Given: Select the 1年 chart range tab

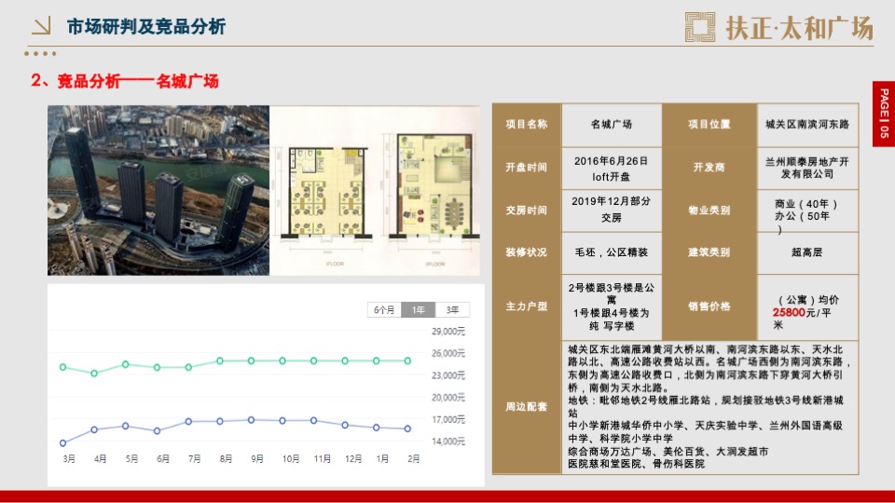Looking at the screenshot, I should (x=419, y=309).
